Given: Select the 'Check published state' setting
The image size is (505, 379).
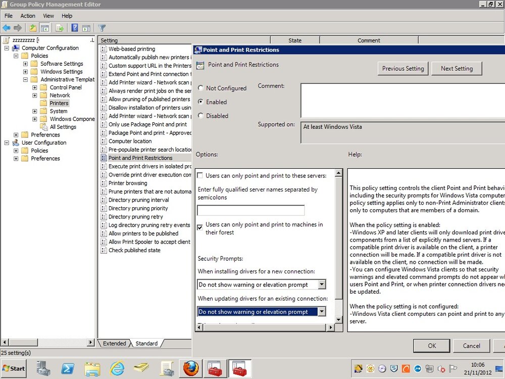Looking at the screenshot, I should point(134,250).
